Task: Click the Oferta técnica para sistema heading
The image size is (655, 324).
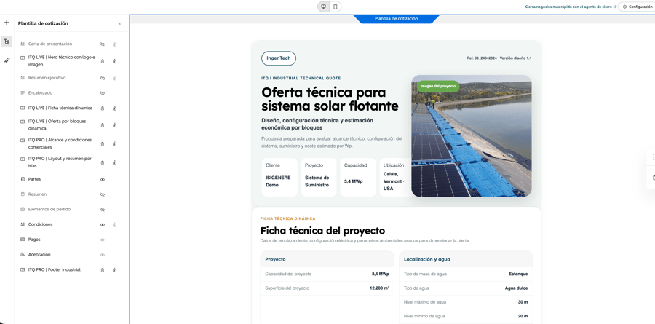Action: pyautogui.click(x=330, y=98)
